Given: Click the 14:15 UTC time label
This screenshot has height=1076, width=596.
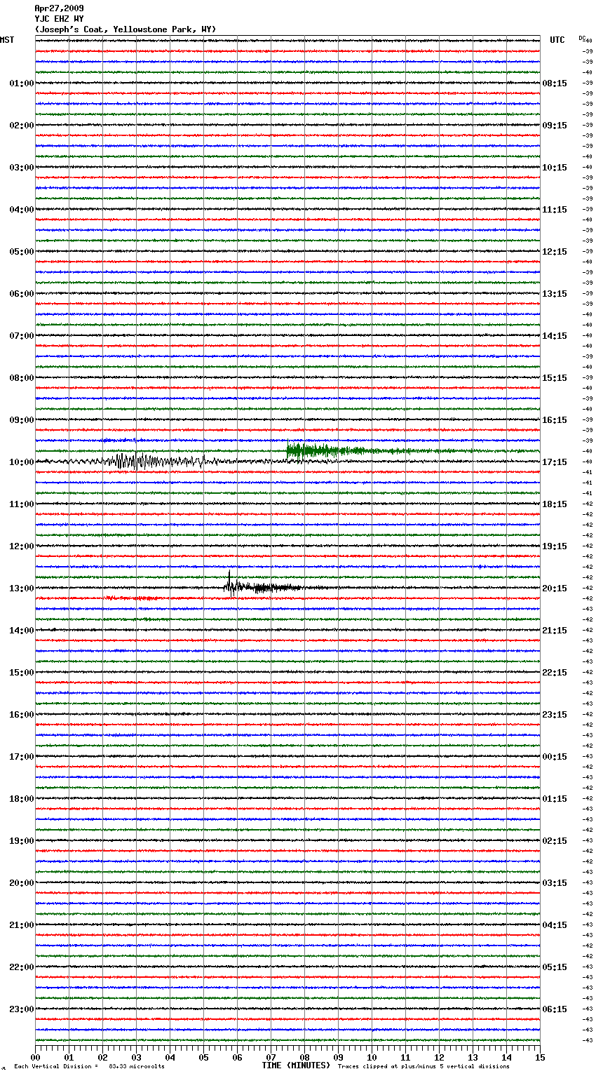Looking at the screenshot, I should [x=555, y=336].
